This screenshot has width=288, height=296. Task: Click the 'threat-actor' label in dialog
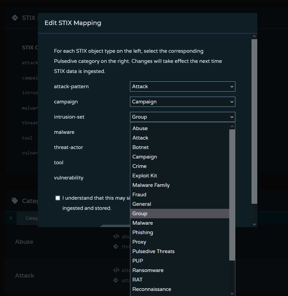coord(69,147)
